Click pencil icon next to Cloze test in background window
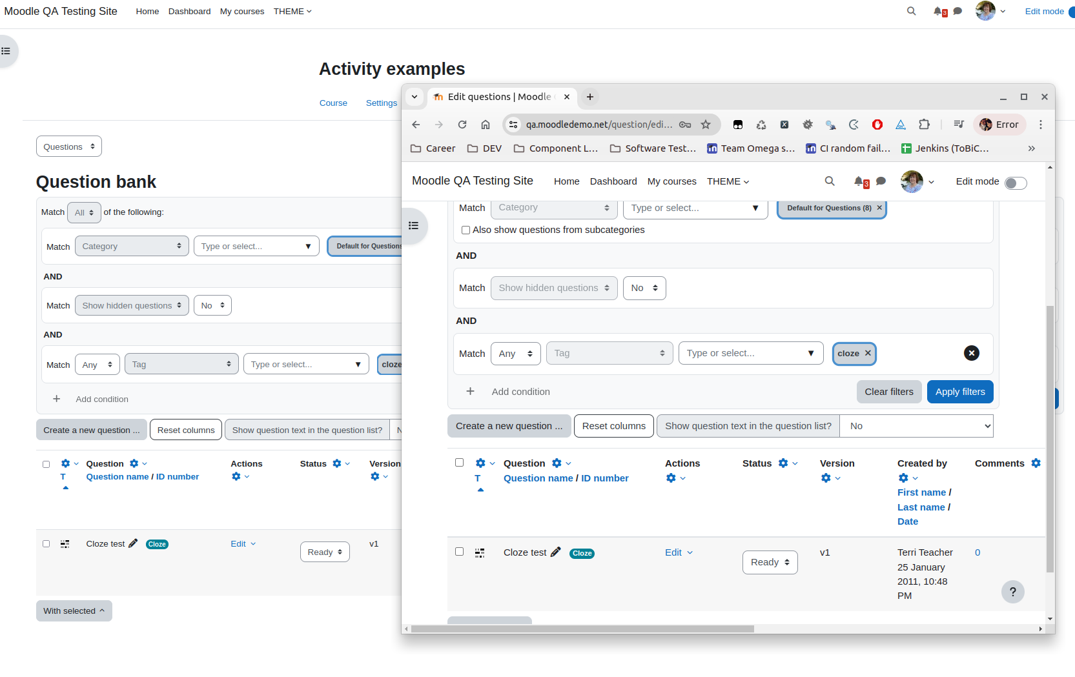 pyautogui.click(x=133, y=543)
